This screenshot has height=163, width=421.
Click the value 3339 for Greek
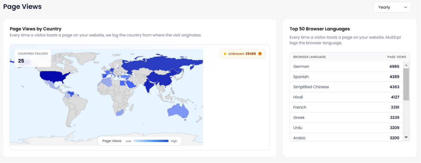tap(395, 117)
